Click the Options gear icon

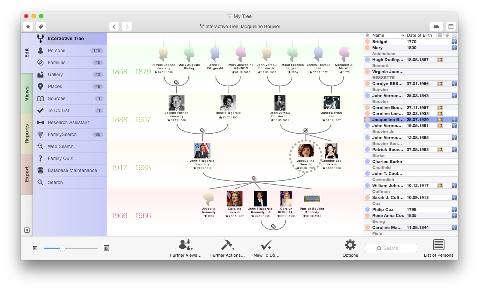point(350,245)
